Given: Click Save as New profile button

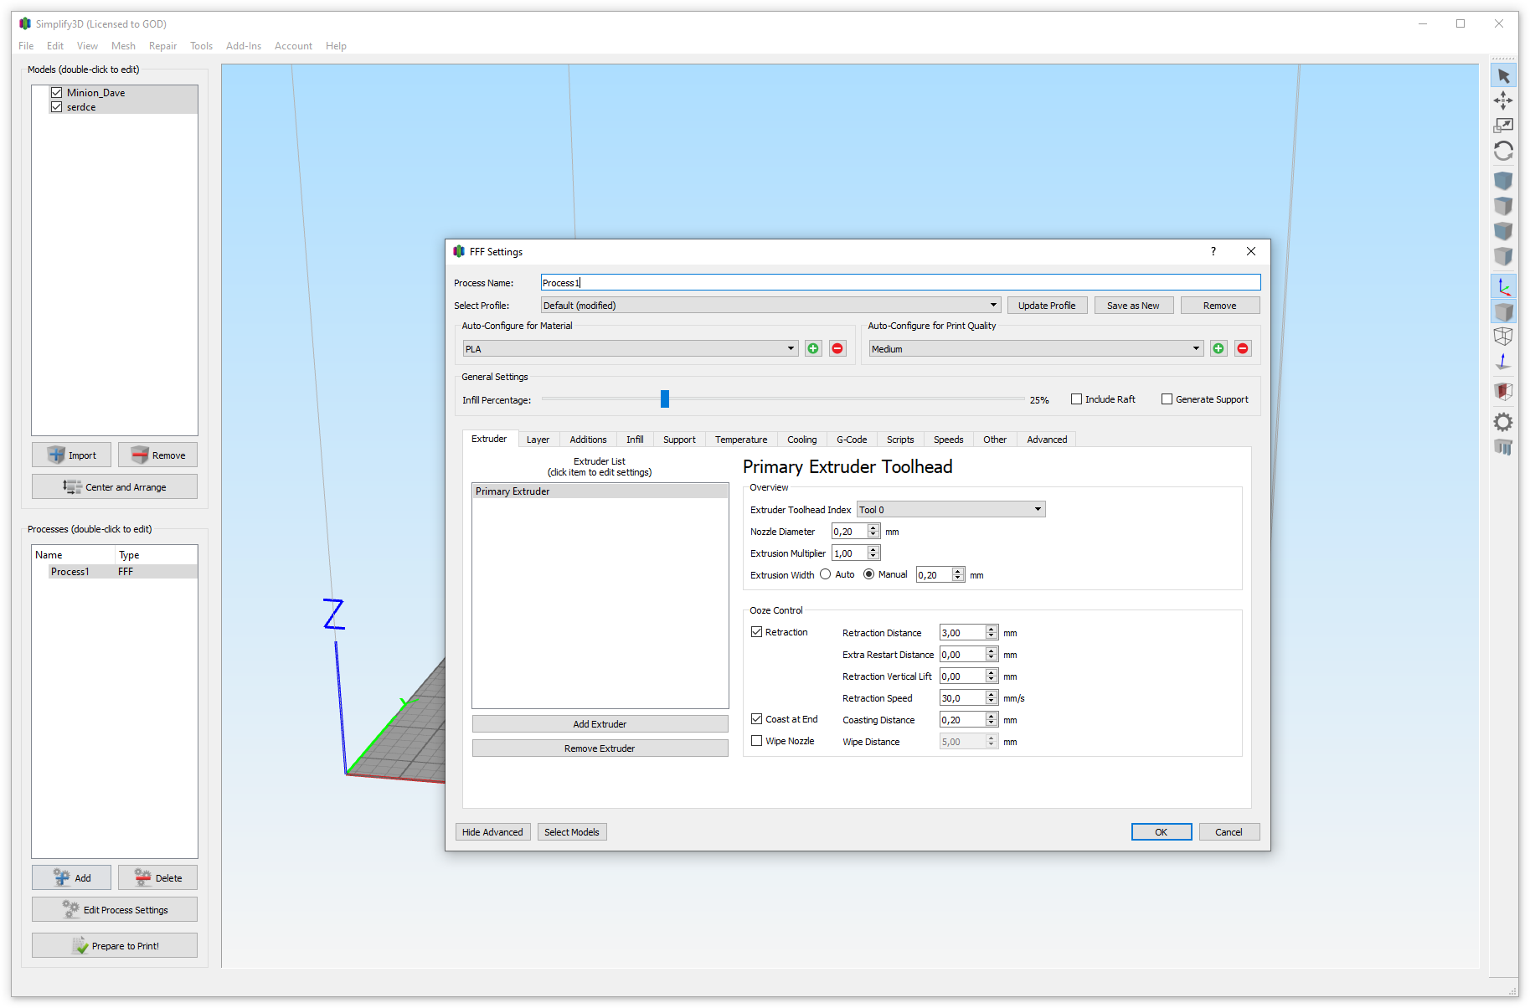Looking at the screenshot, I should 1133,306.
